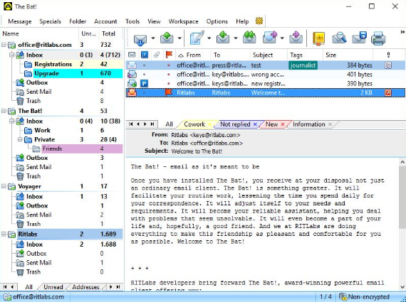Viewport: 406px width, 302px height.
Task: Switch to Unread folder tab
Action: tap(53, 287)
